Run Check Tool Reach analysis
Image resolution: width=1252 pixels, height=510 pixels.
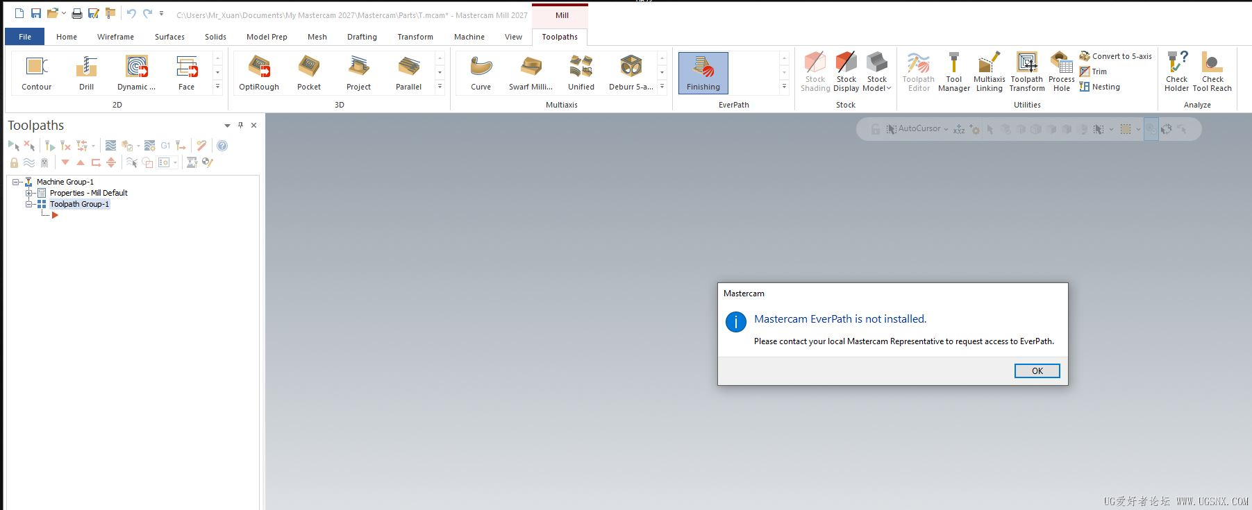[1212, 72]
